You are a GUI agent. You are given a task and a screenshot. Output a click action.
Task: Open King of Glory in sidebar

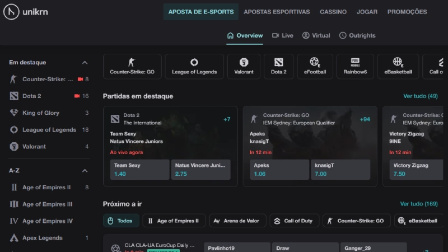49,113
